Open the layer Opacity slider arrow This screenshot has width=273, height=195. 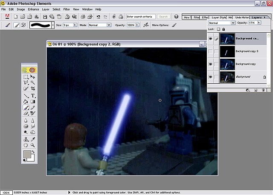259,23
